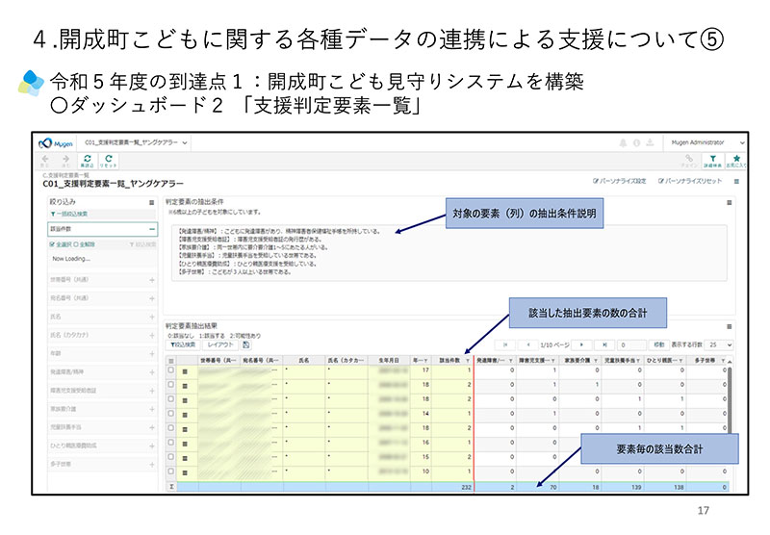Open the notification bell icon
The image size is (770, 535).
[x=623, y=142]
